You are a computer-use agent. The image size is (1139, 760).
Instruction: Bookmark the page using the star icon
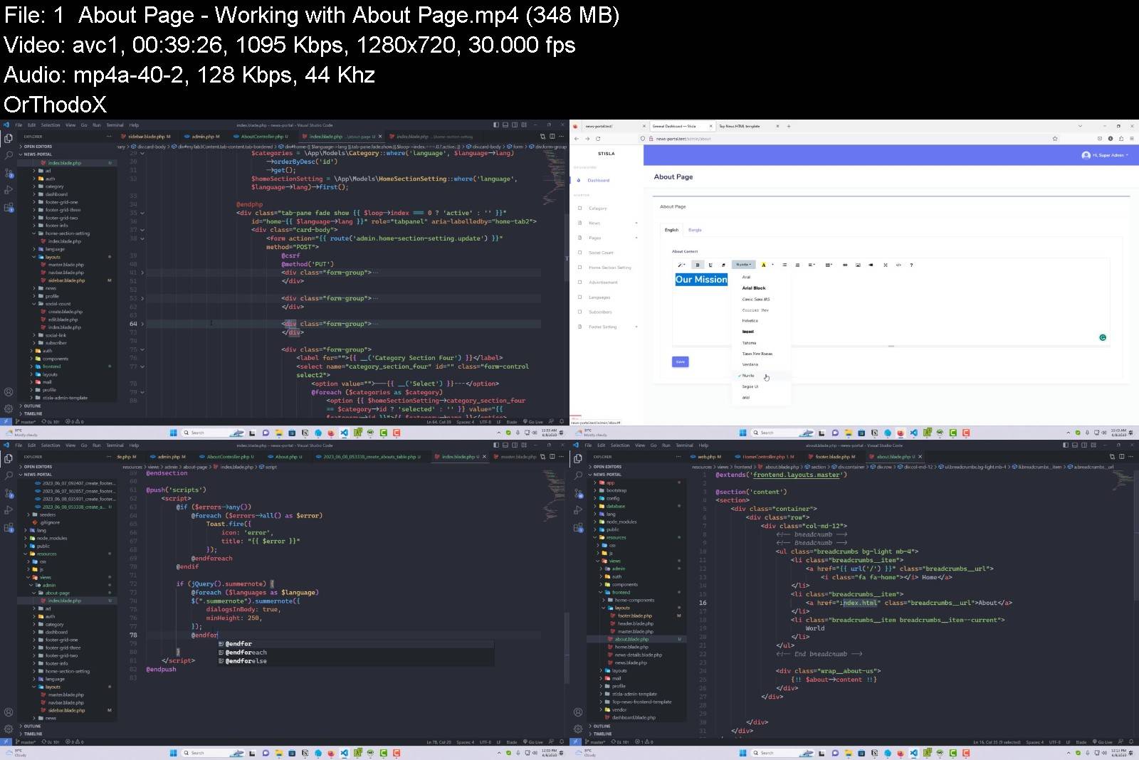[1055, 139]
